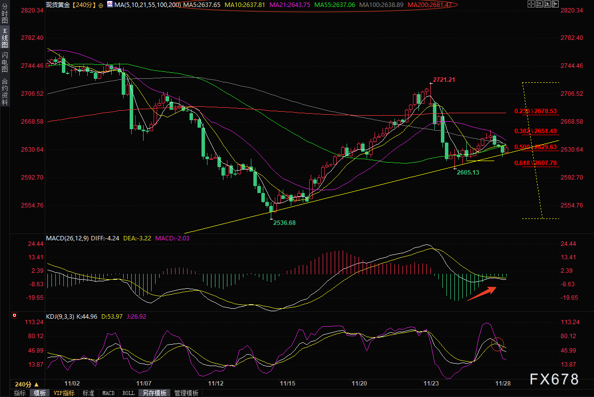This screenshot has height=397, width=594.
Task: Click 另存模板 to save template
Action: [x=154, y=393]
